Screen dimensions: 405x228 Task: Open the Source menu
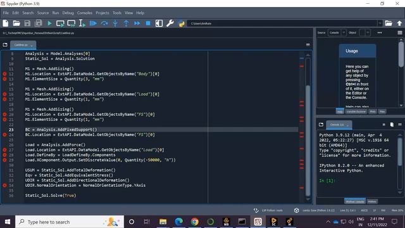(43, 13)
